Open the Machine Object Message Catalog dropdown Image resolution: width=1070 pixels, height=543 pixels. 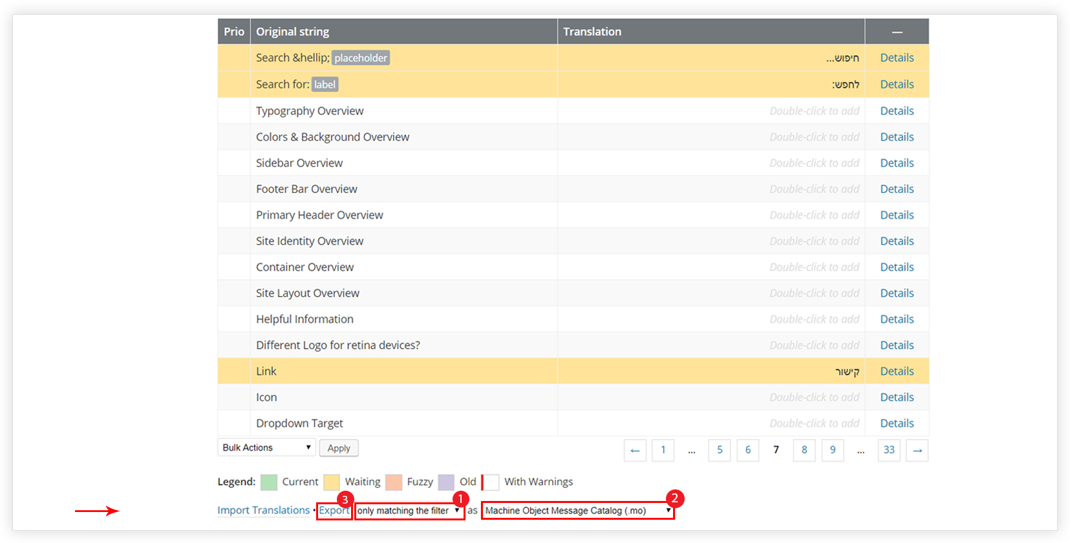[x=577, y=511]
